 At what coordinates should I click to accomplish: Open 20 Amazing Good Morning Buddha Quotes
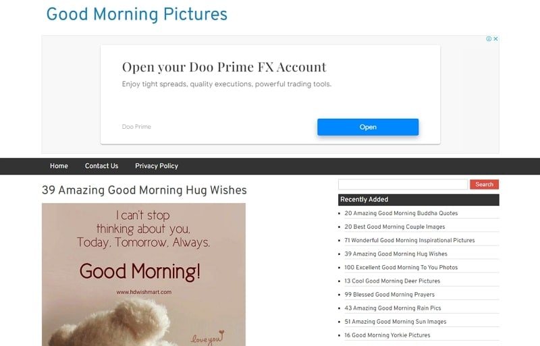click(x=401, y=213)
